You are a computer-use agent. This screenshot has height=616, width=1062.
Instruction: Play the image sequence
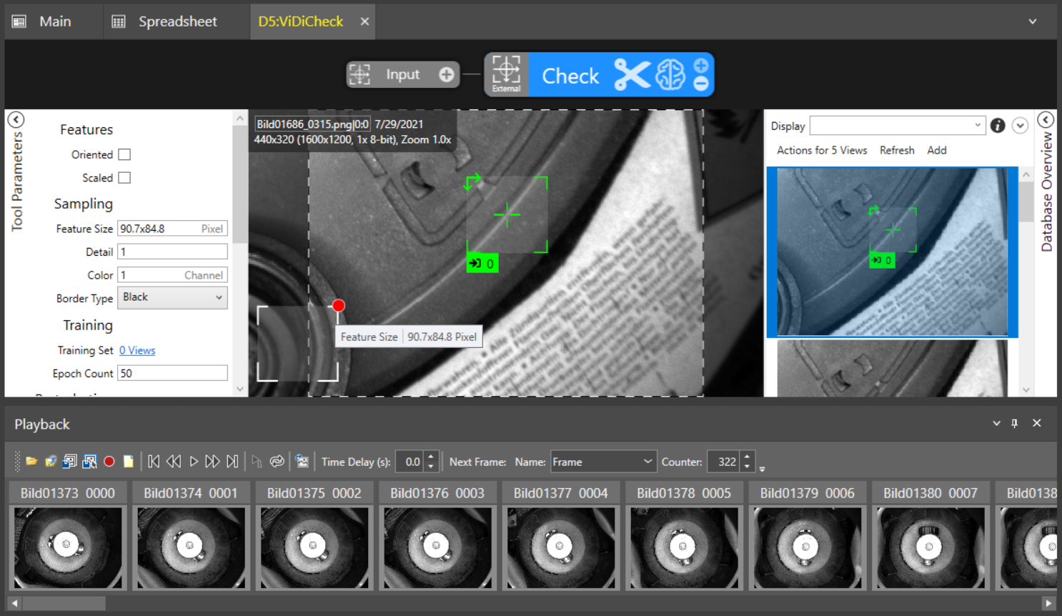(193, 462)
